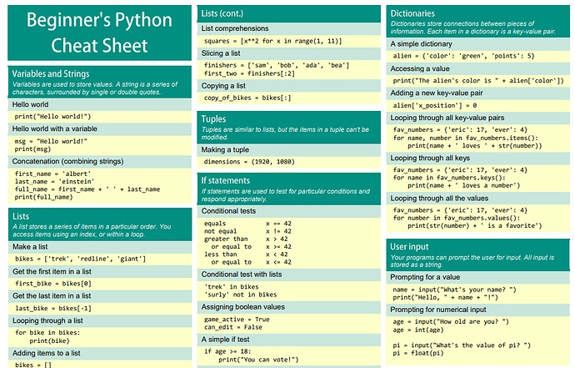Click the Tuples section header
The height and width of the screenshot is (368, 575).
tap(213, 119)
